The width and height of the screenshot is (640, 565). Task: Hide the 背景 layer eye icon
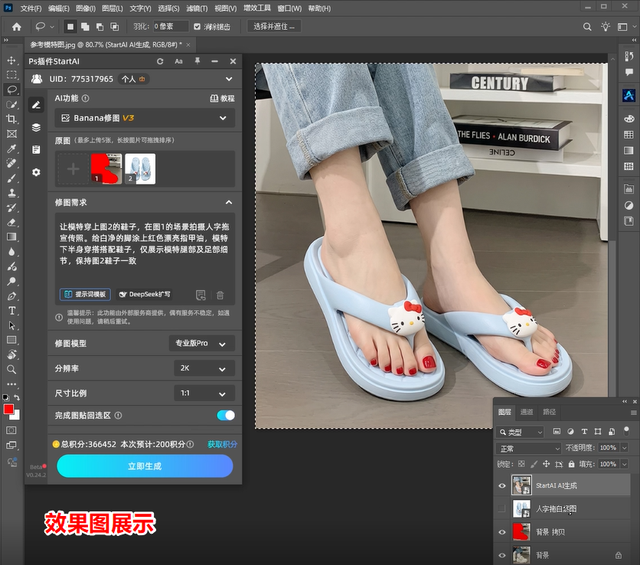(x=502, y=555)
